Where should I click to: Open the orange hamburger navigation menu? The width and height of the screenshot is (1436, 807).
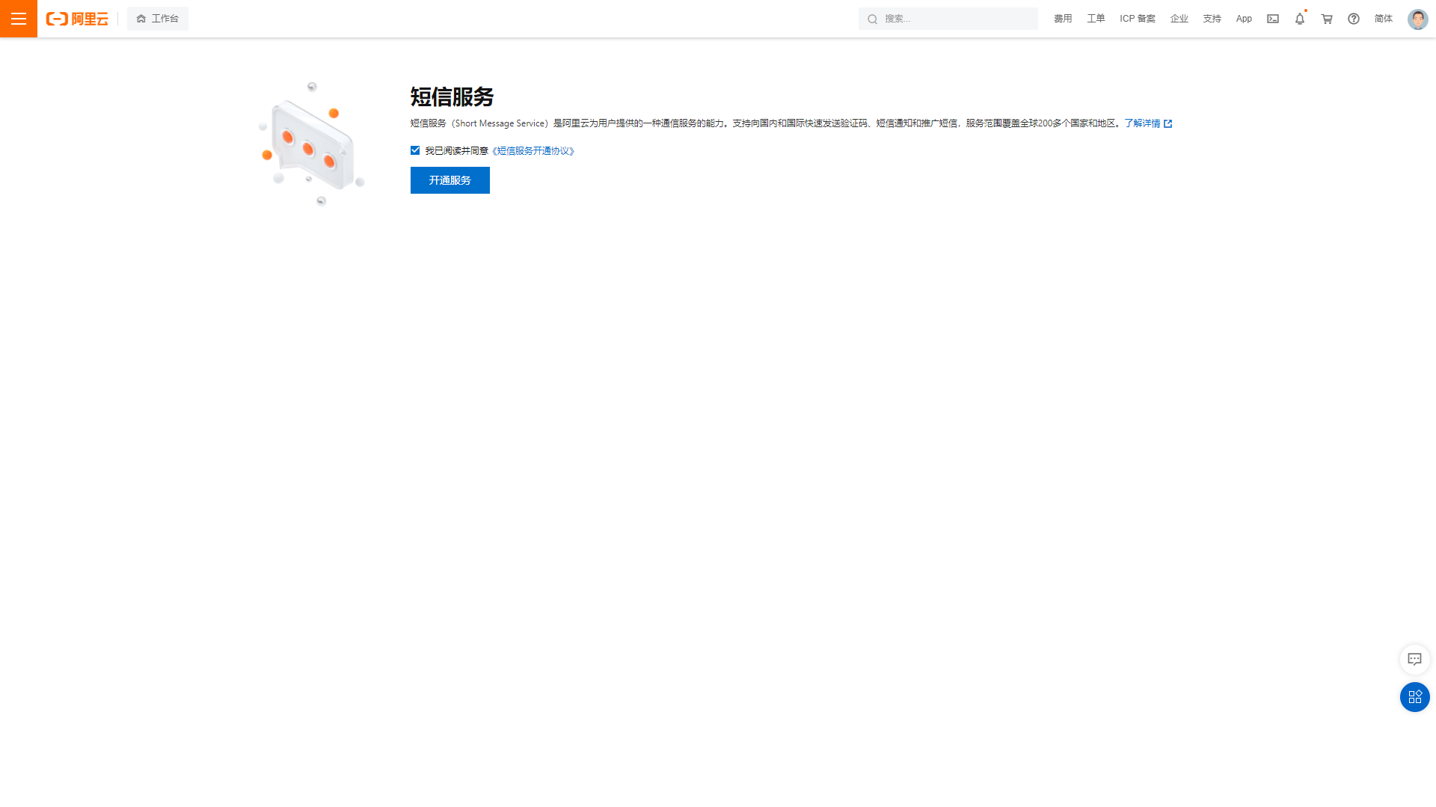pos(19,19)
